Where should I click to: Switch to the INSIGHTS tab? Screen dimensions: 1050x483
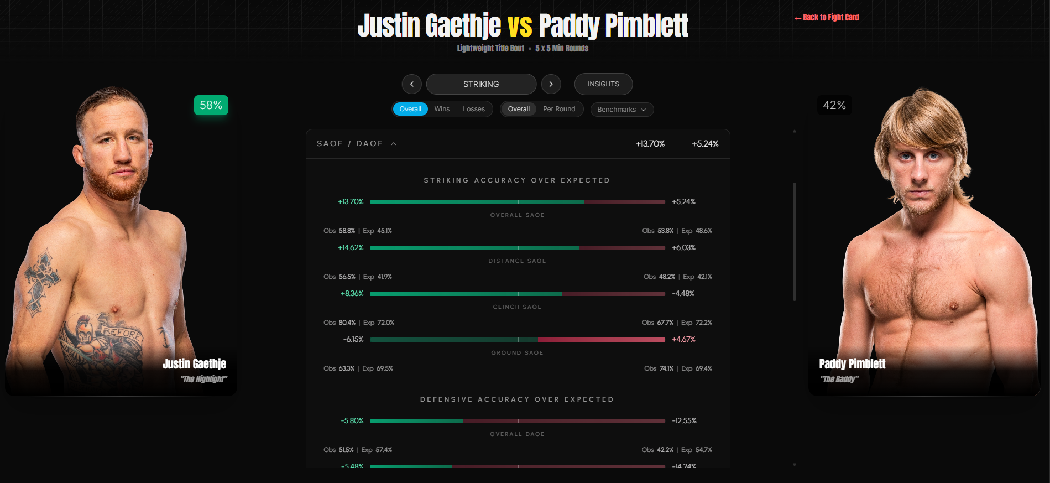pyautogui.click(x=603, y=84)
